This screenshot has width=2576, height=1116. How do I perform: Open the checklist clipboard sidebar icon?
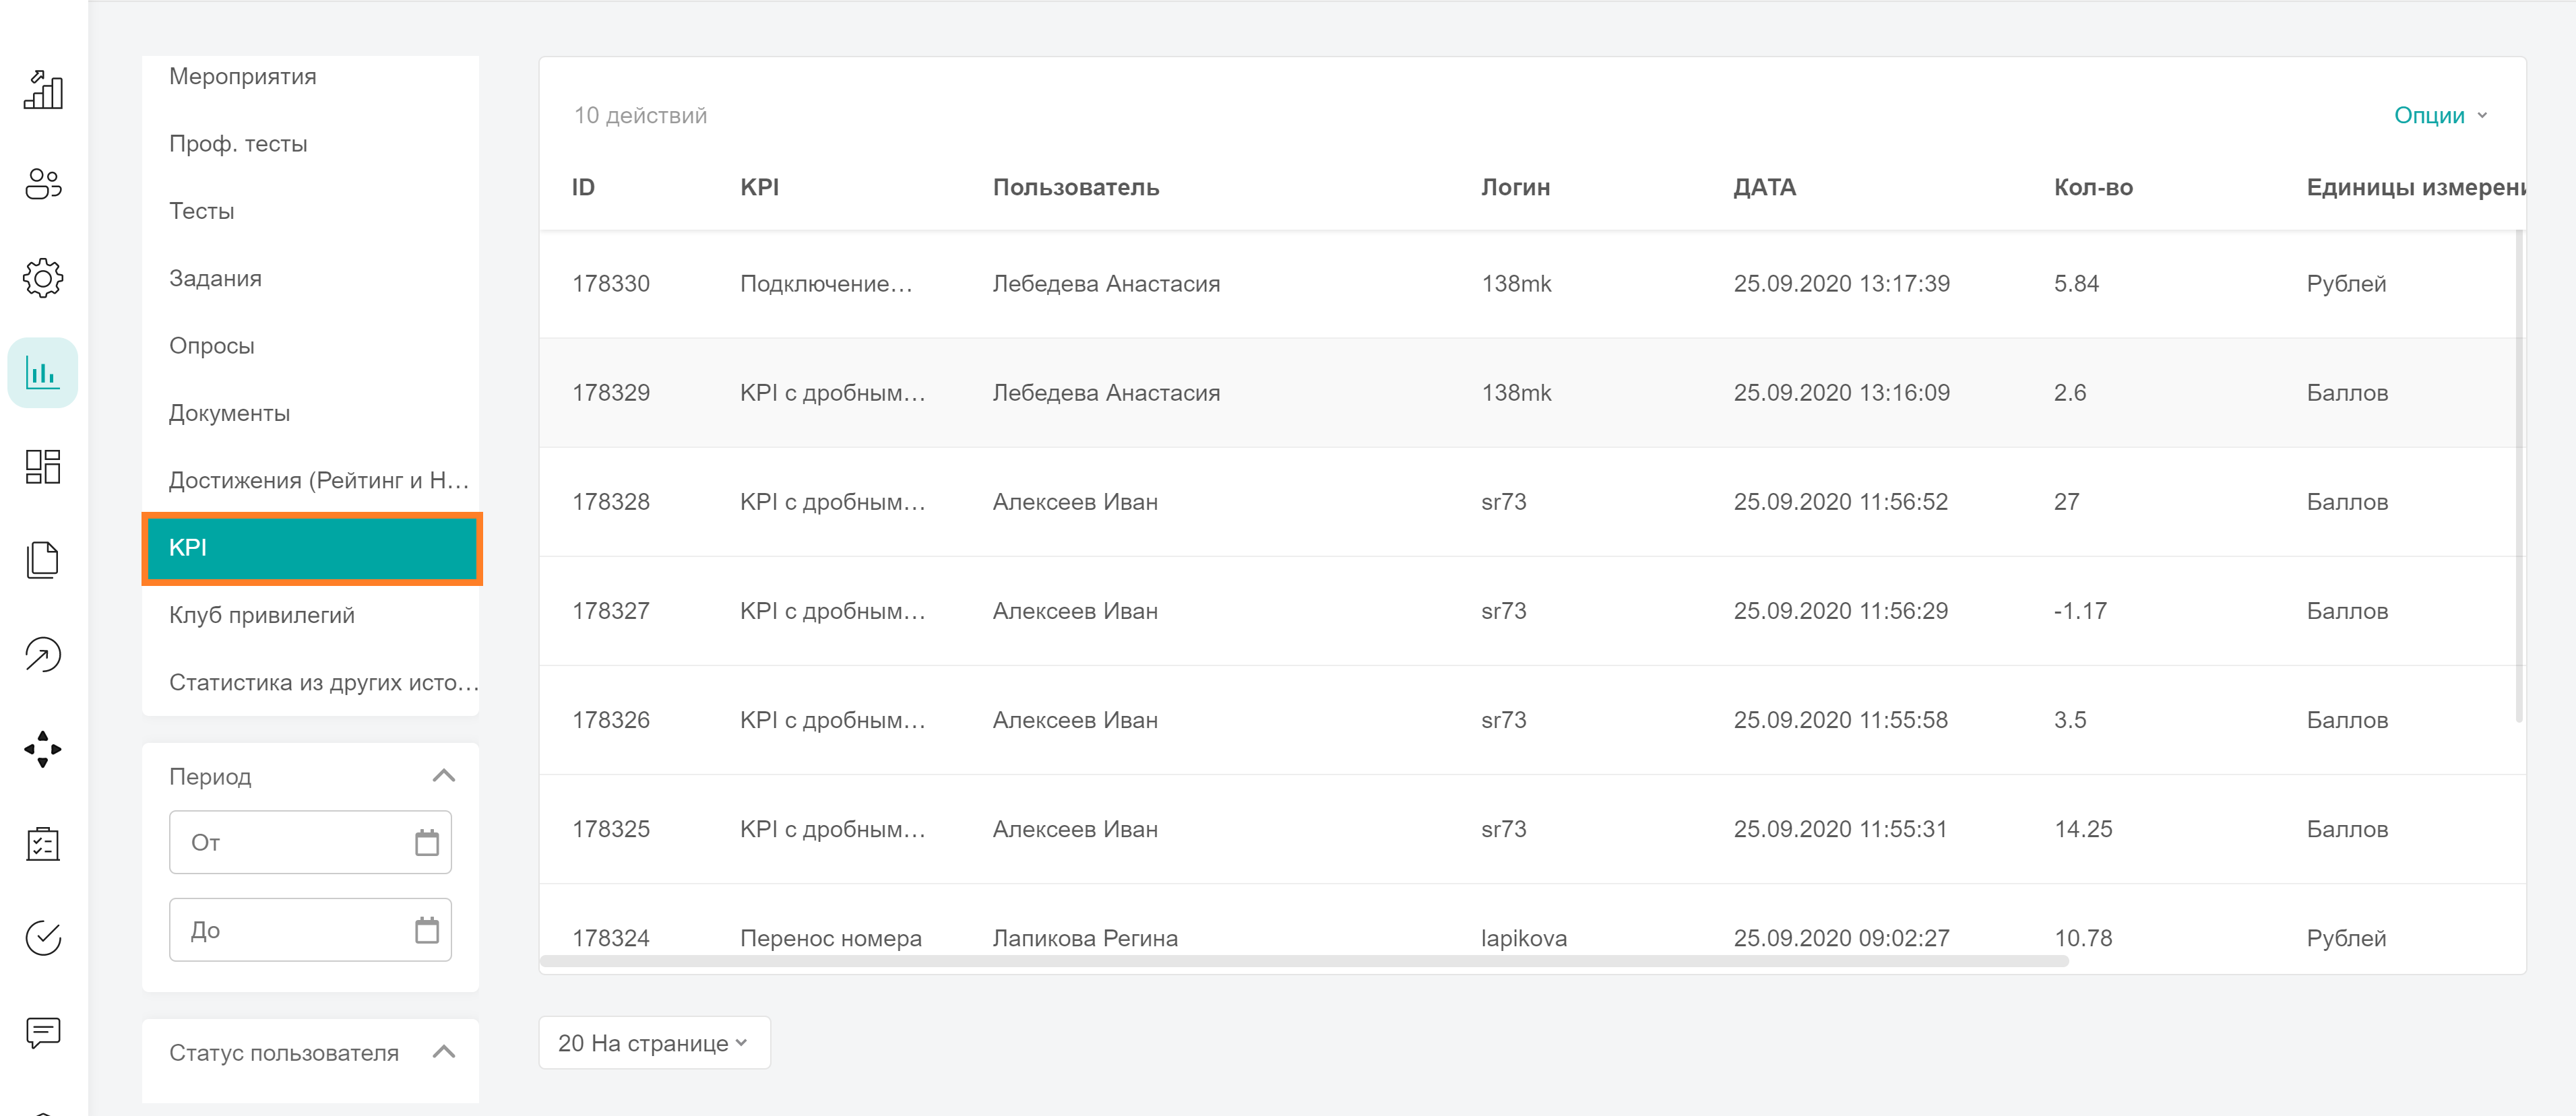click(43, 845)
